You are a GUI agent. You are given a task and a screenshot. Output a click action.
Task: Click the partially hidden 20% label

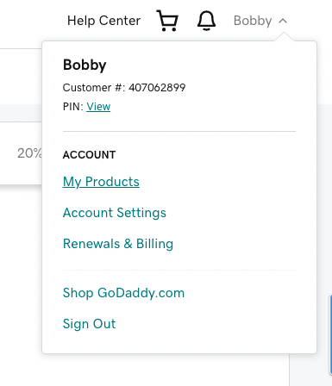pos(29,153)
